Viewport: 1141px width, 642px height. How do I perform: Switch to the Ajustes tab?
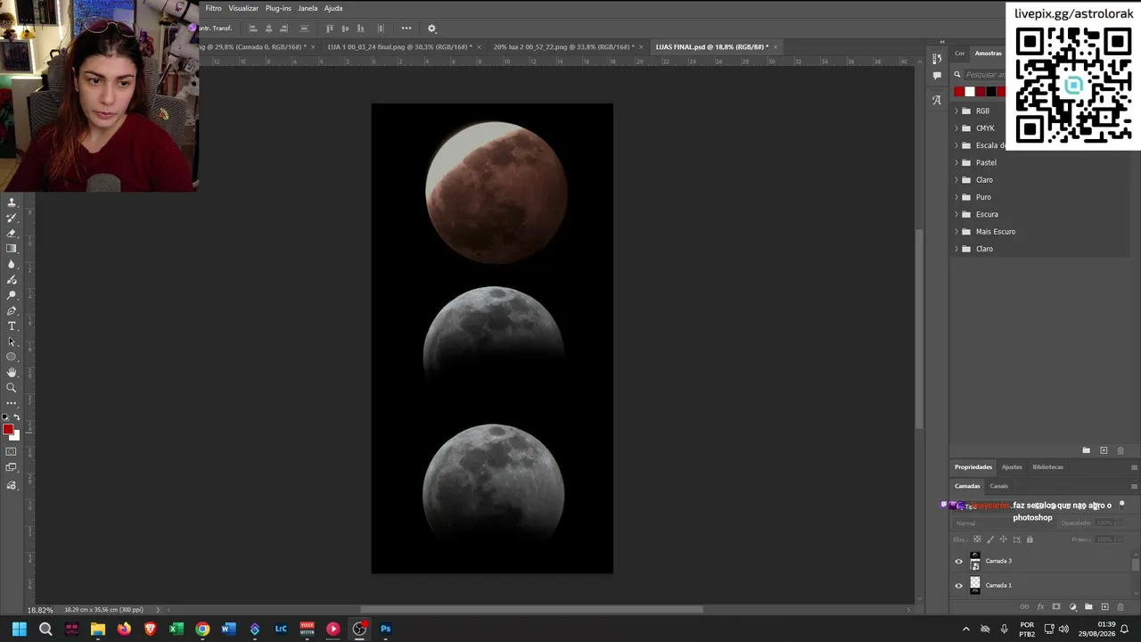(1012, 467)
